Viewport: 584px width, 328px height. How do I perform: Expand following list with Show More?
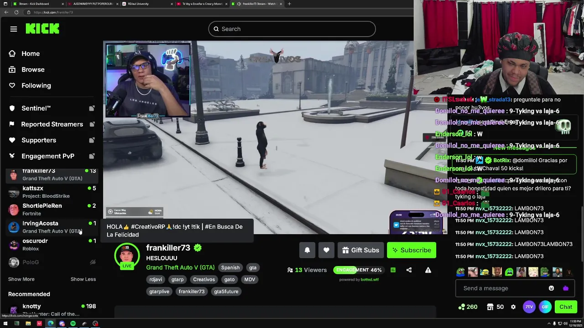point(21,279)
